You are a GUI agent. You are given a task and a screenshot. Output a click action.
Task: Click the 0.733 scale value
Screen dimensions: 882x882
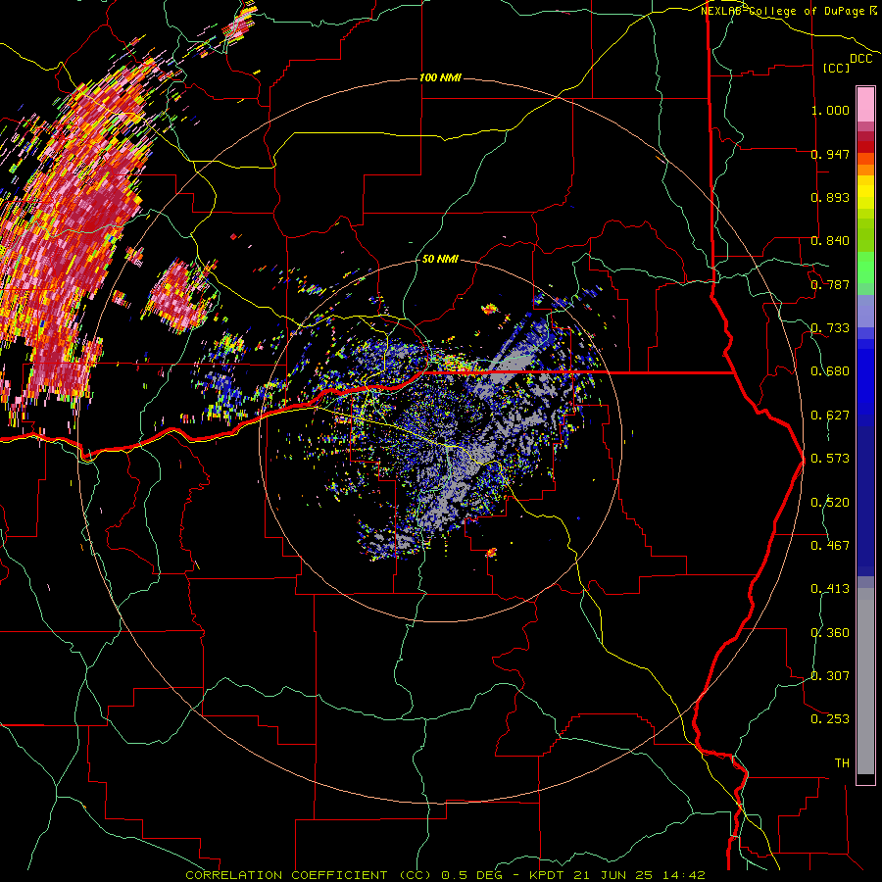coord(830,328)
